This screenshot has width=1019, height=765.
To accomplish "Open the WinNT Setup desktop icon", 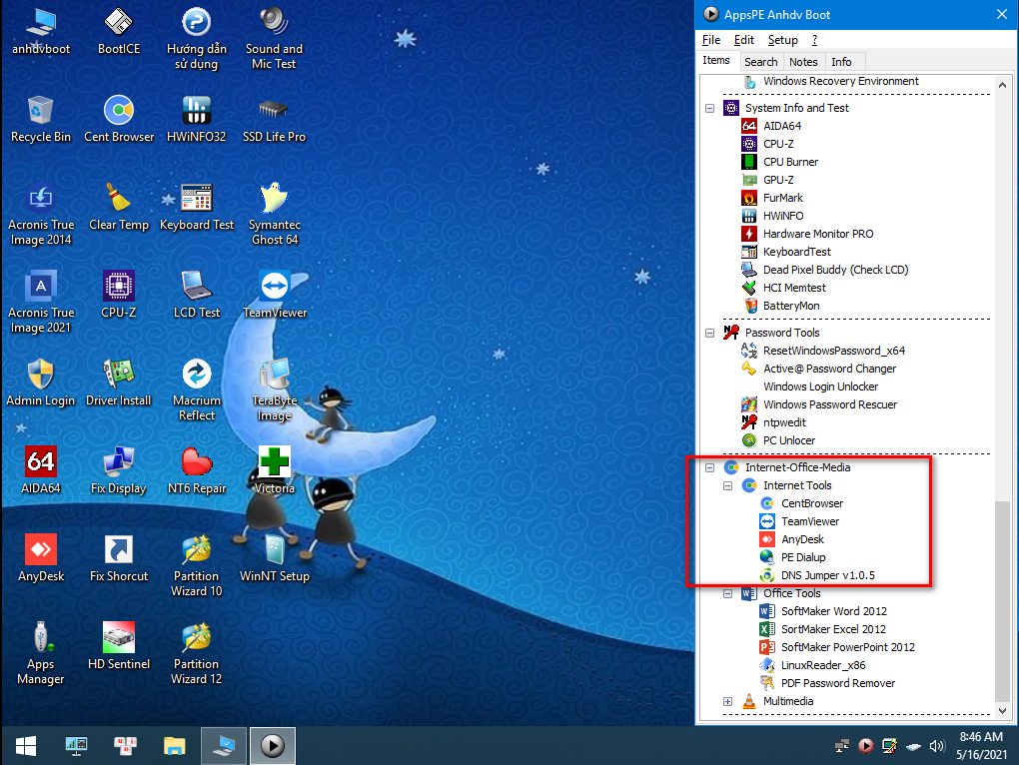I will [x=275, y=558].
